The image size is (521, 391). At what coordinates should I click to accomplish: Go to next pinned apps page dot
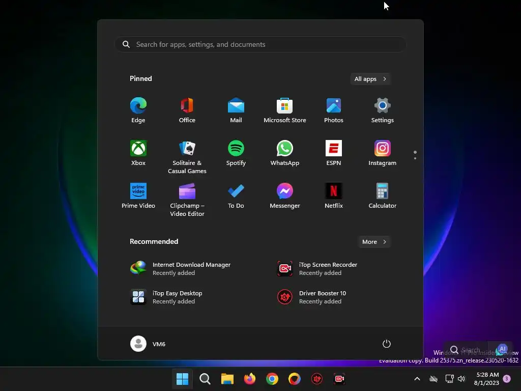(415, 158)
